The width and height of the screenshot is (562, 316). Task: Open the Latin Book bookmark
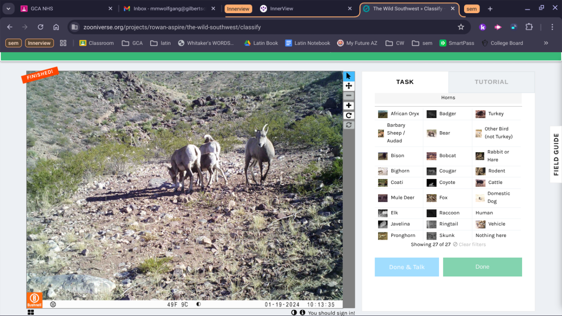tap(261, 43)
